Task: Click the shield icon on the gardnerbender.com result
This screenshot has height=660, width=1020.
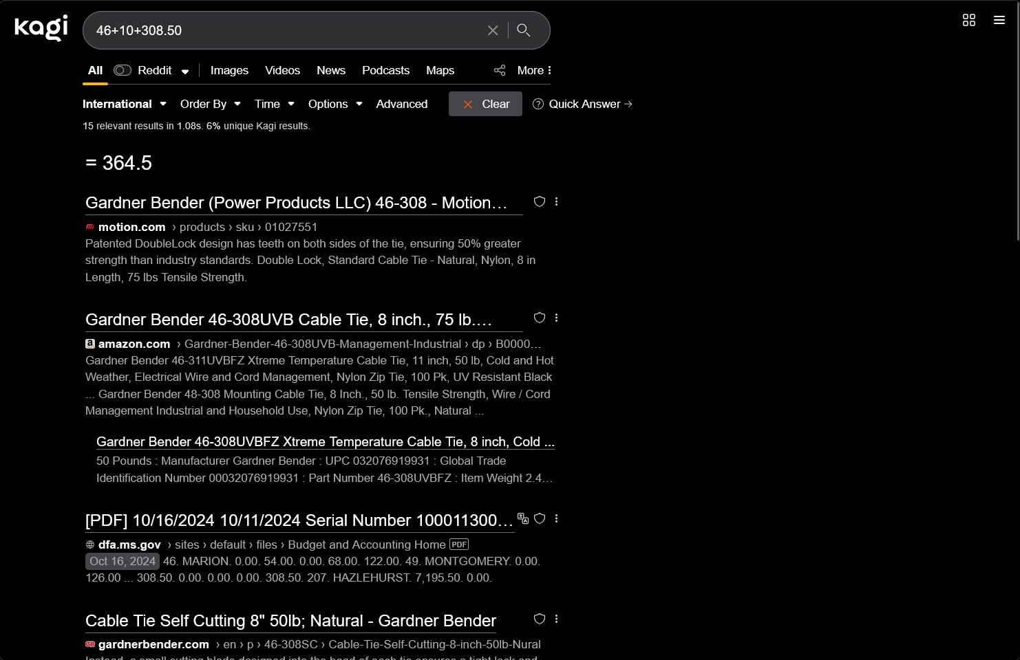Action: (540, 619)
